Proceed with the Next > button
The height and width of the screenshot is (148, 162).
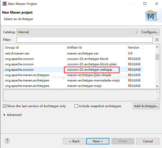(98, 141)
